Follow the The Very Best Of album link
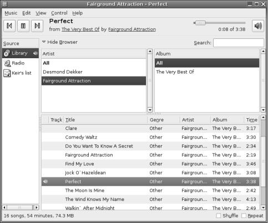Image resolution: width=268 pixels, height=223 pixels. (80, 29)
